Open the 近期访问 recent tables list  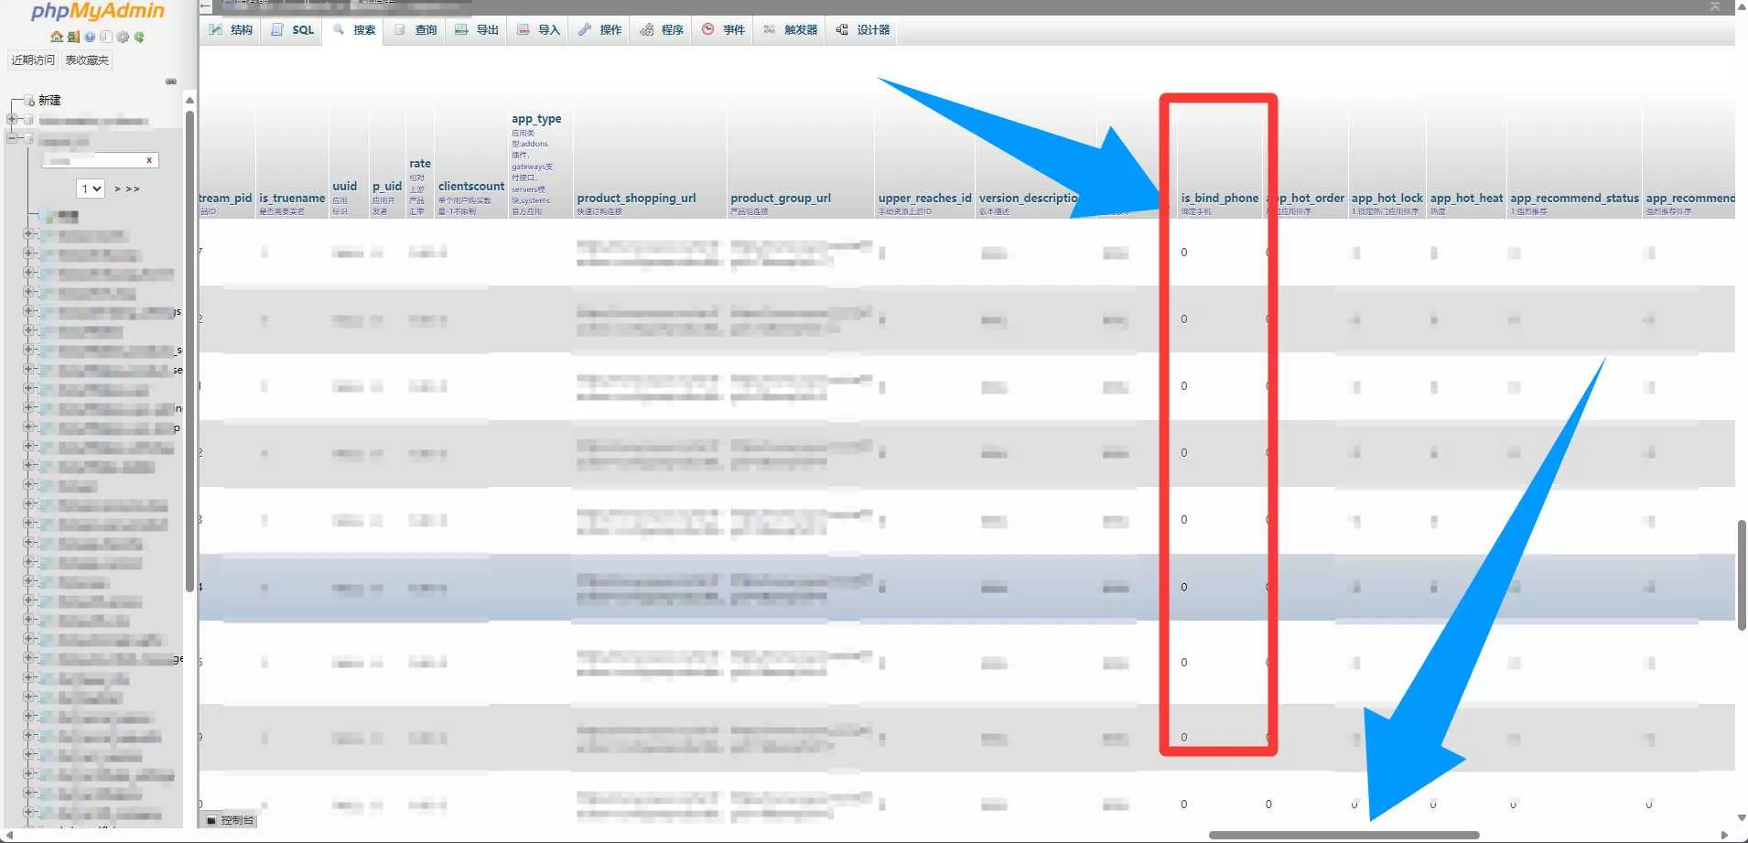coord(33,59)
